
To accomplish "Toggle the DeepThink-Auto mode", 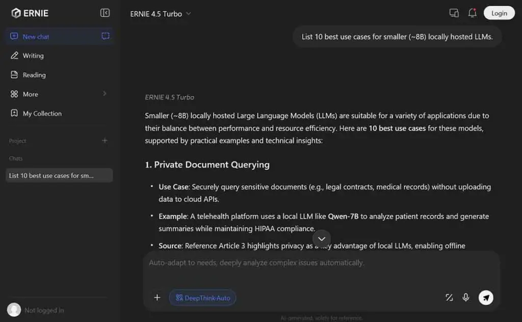I will tap(202, 298).
